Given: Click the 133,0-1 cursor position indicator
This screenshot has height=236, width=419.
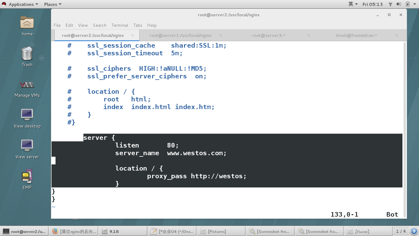Looking at the screenshot, I should tap(344, 214).
